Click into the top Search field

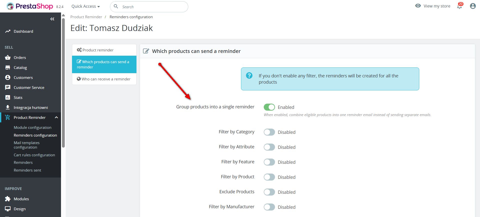click(x=152, y=7)
